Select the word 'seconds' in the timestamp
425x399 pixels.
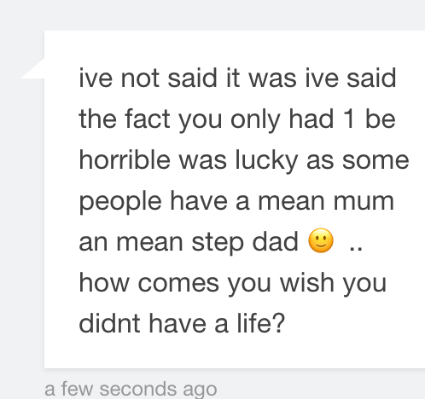[x=138, y=390]
